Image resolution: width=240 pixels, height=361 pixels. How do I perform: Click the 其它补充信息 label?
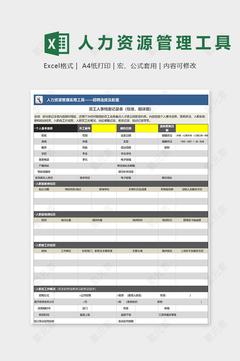click(126, 172)
